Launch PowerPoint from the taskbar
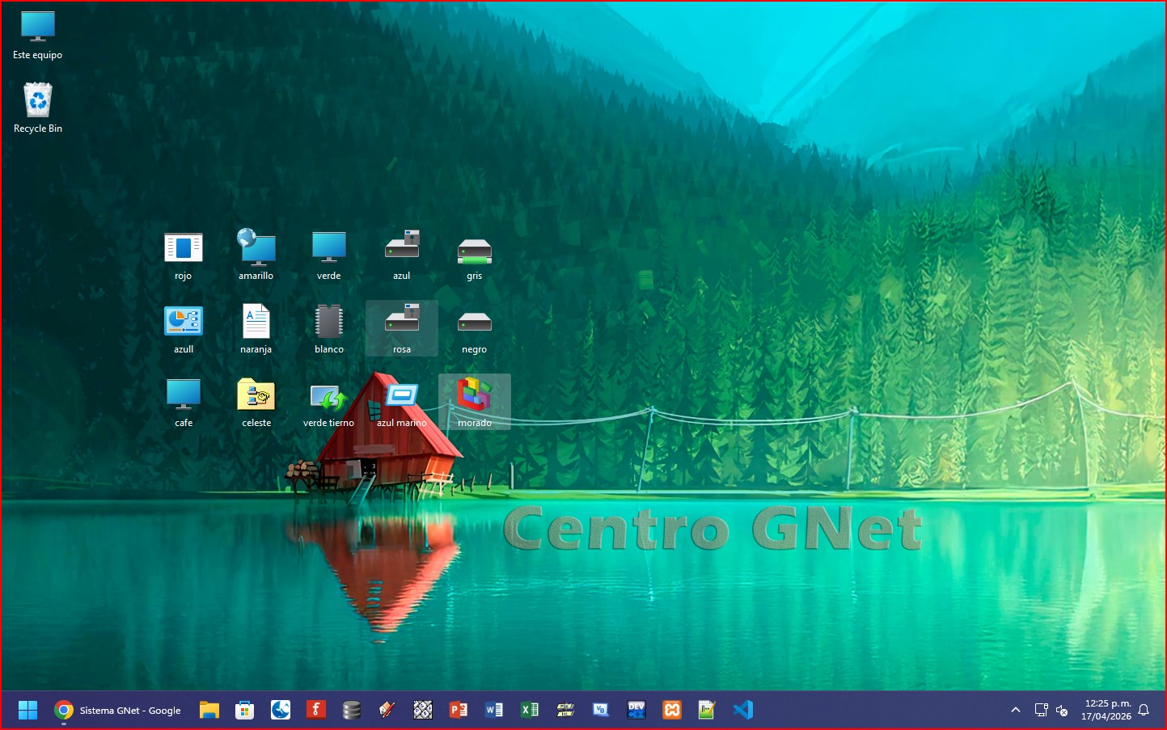This screenshot has width=1167, height=730. (459, 710)
